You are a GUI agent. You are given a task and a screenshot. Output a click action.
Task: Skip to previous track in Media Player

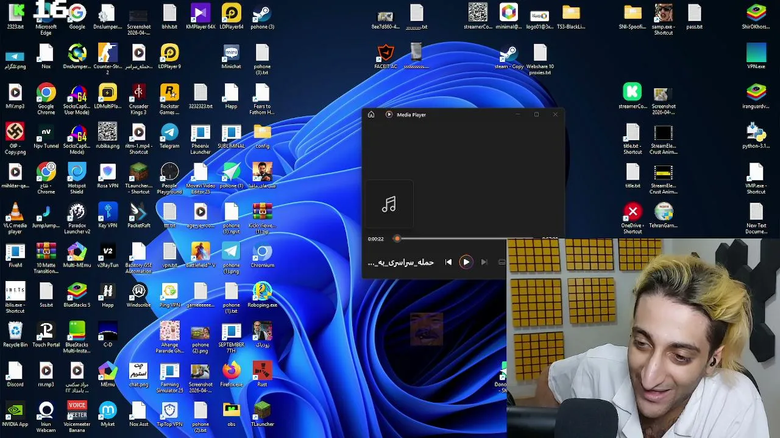448,262
